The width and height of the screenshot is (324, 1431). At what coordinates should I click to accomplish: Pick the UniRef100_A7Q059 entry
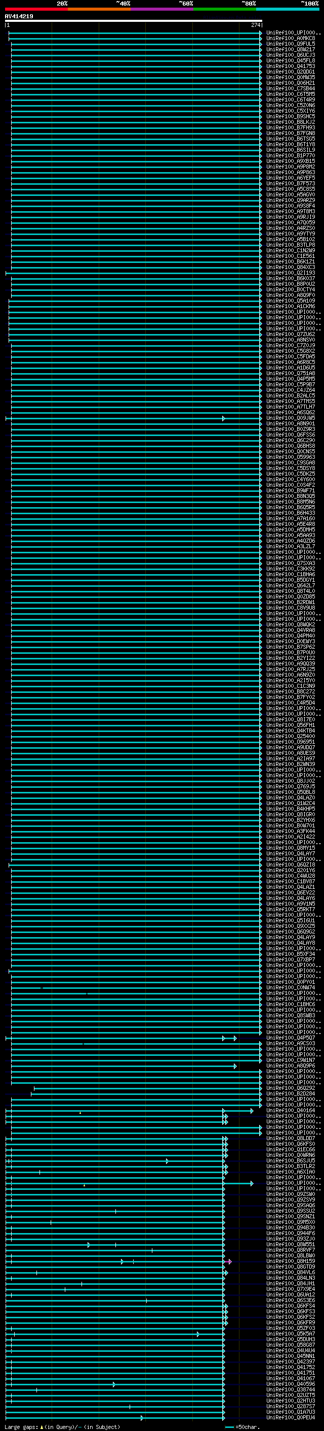tap(291, 222)
